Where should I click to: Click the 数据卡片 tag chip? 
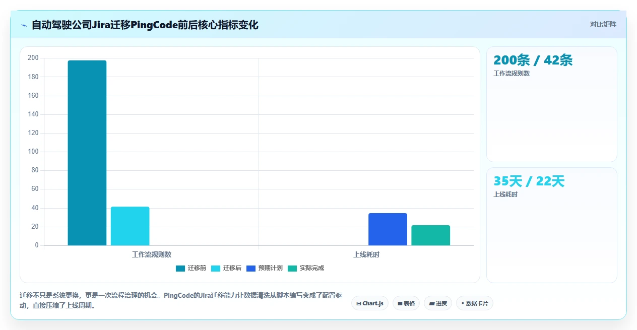click(x=475, y=303)
